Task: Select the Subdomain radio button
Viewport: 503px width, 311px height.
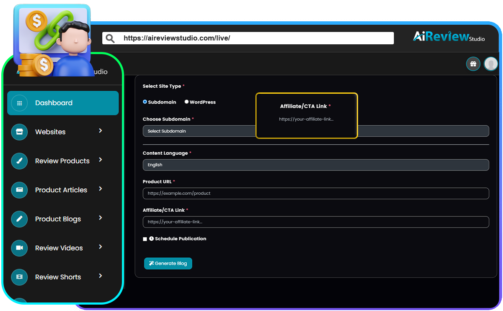Action: (x=145, y=102)
